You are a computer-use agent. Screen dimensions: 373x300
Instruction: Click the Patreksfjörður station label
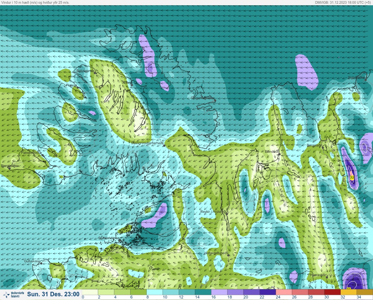(x=31, y=153)
